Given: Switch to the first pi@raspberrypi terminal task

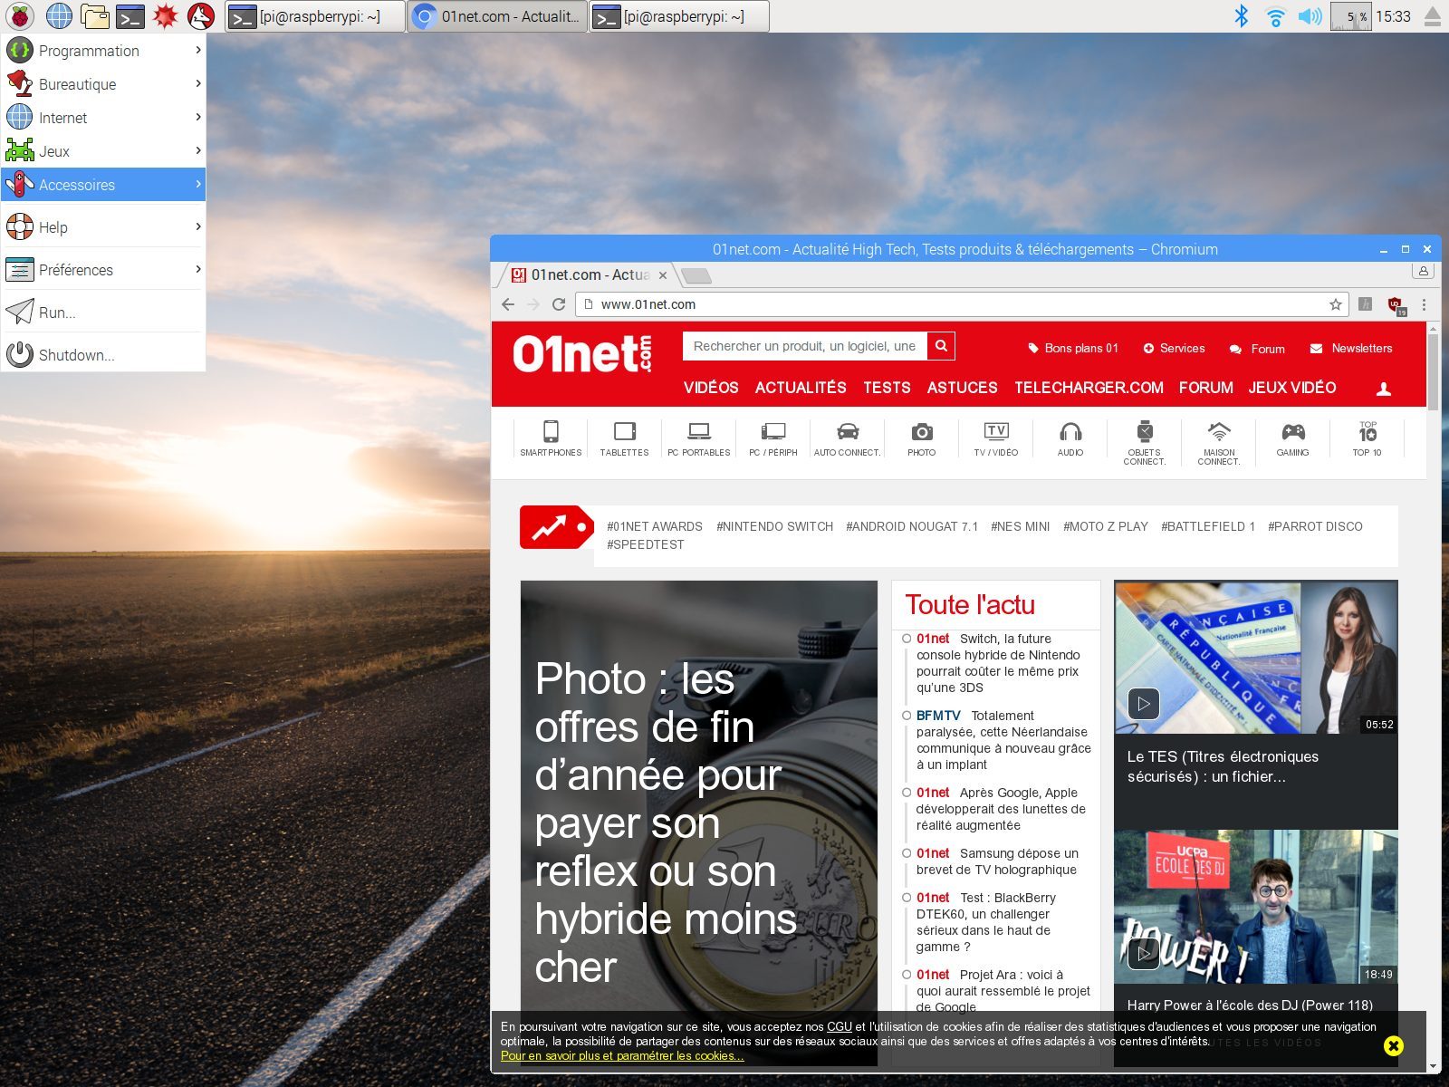Looking at the screenshot, I should coord(314,15).
